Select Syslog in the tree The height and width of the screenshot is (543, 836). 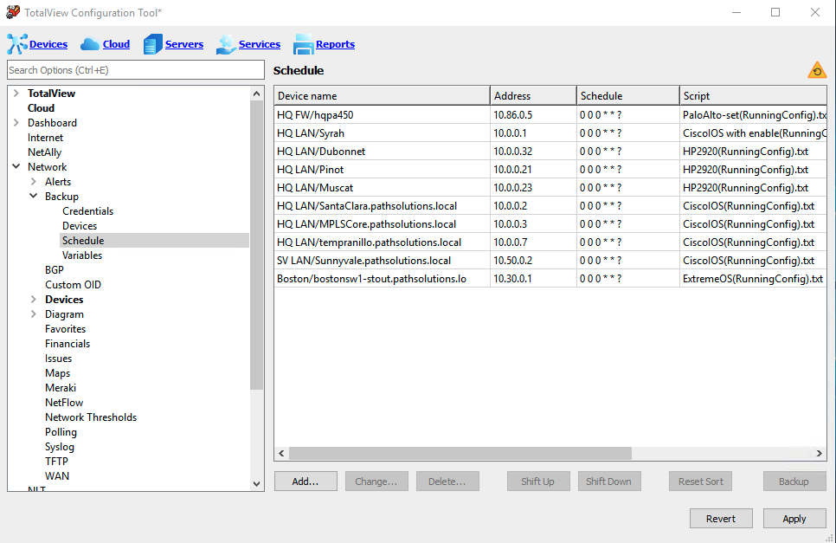pyautogui.click(x=60, y=447)
